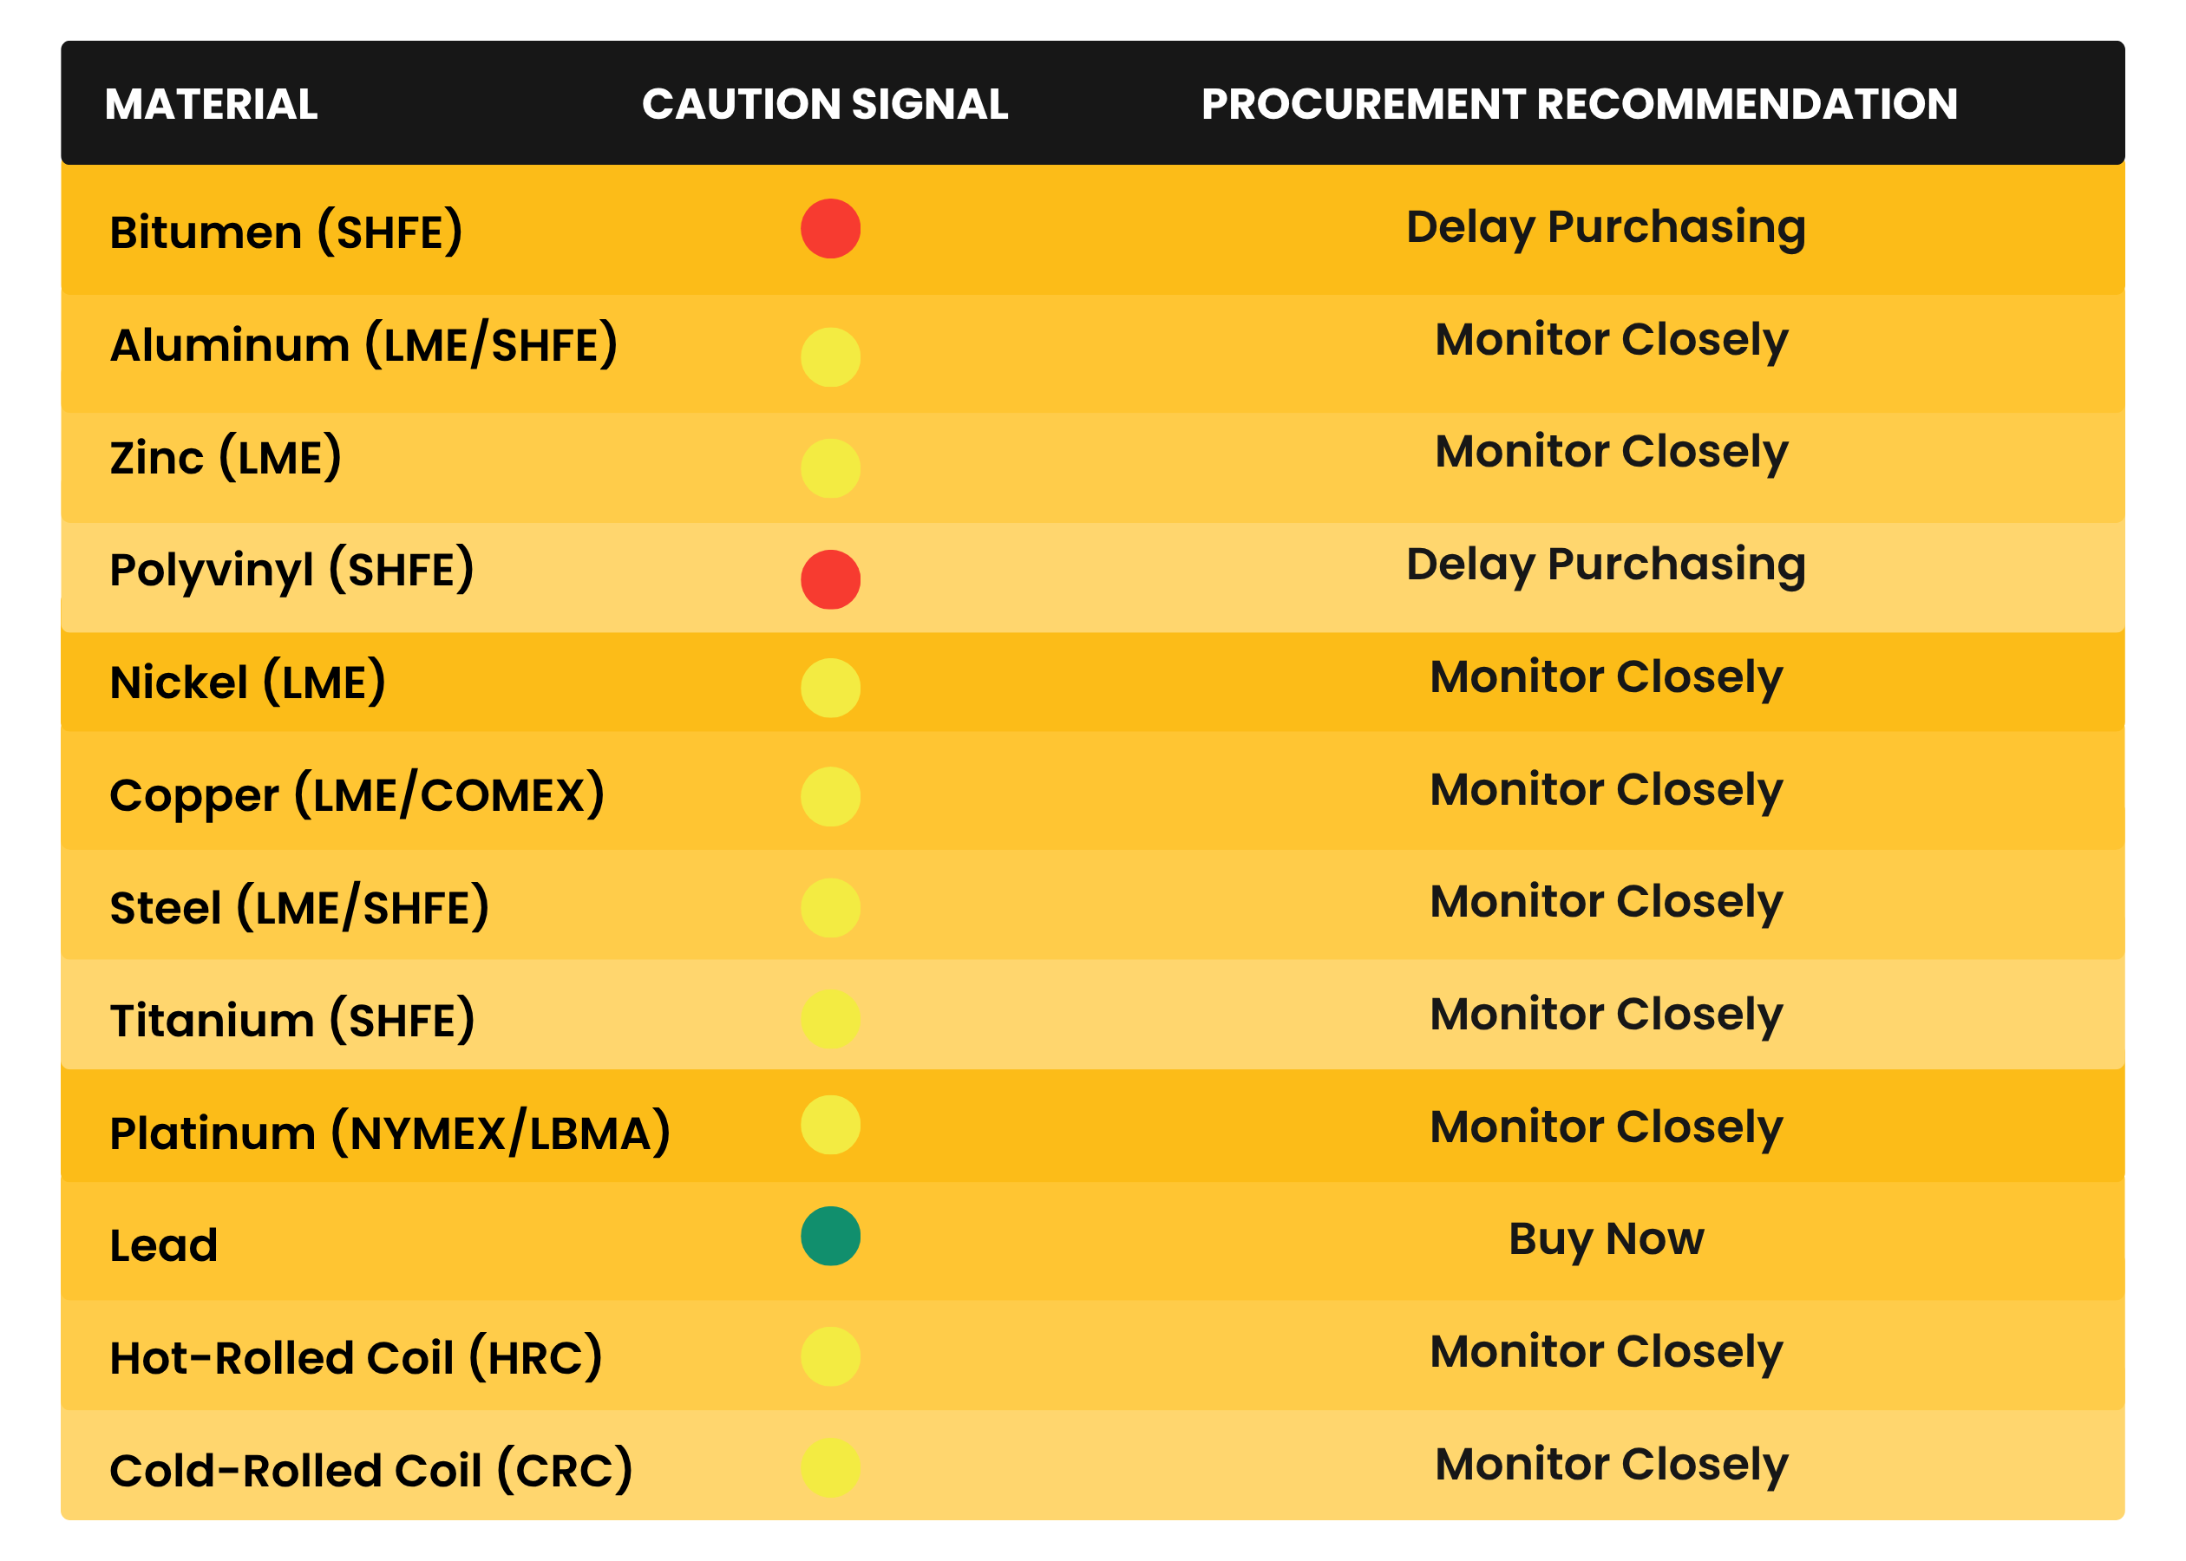Click Monitor Closely in the Zinc row
The image size is (2186, 1561).
point(1611,452)
